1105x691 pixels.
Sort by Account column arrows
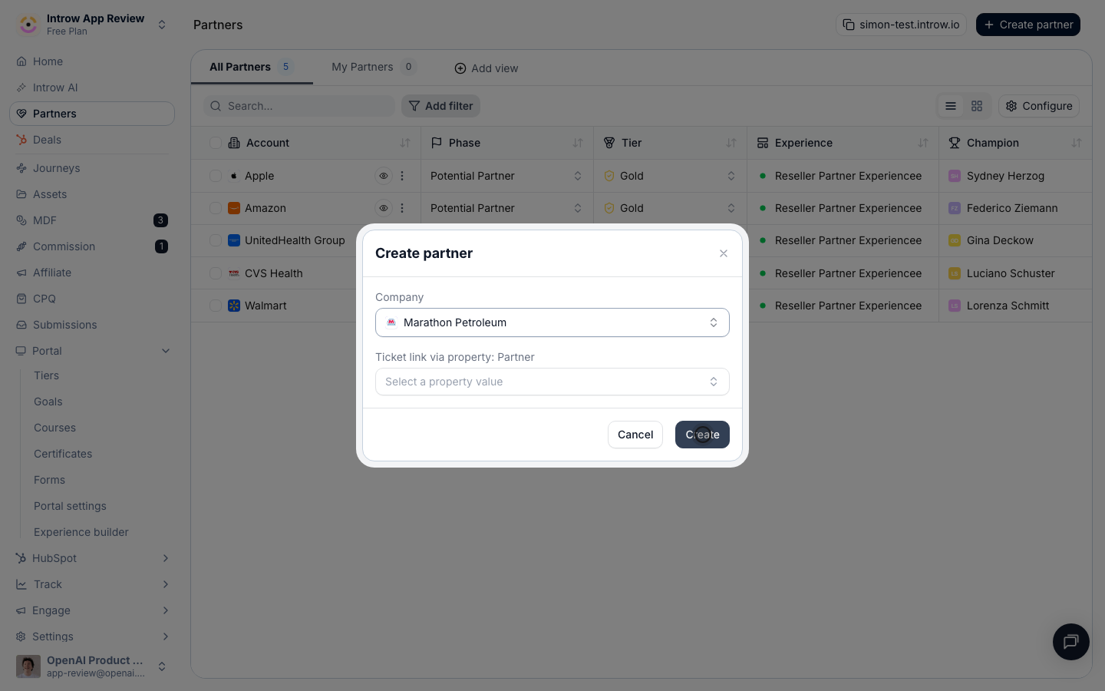coord(405,143)
